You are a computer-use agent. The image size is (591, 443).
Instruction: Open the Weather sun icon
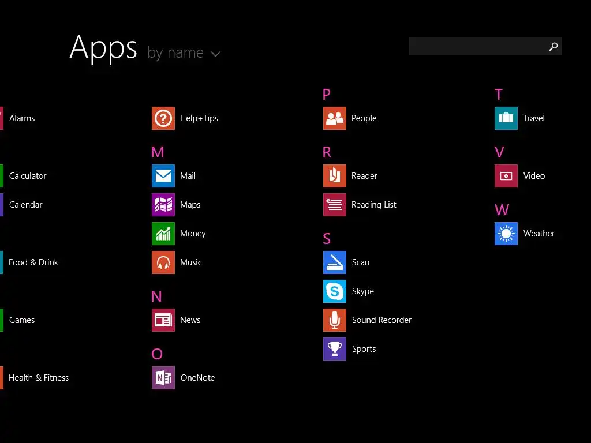(506, 234)
